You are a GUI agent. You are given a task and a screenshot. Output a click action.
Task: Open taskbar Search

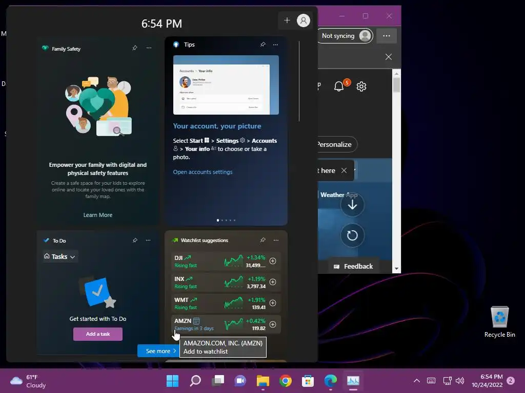(x=195, y=381)
